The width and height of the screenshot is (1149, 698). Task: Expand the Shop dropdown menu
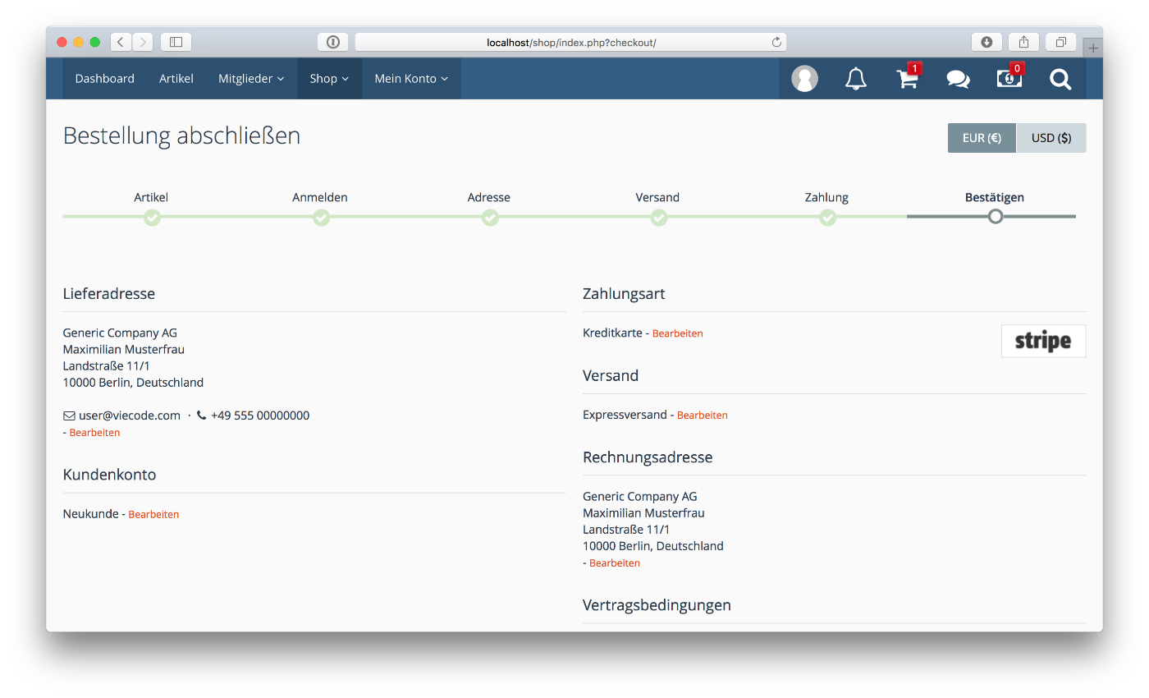pyautogui.click(x=329, y=79)
